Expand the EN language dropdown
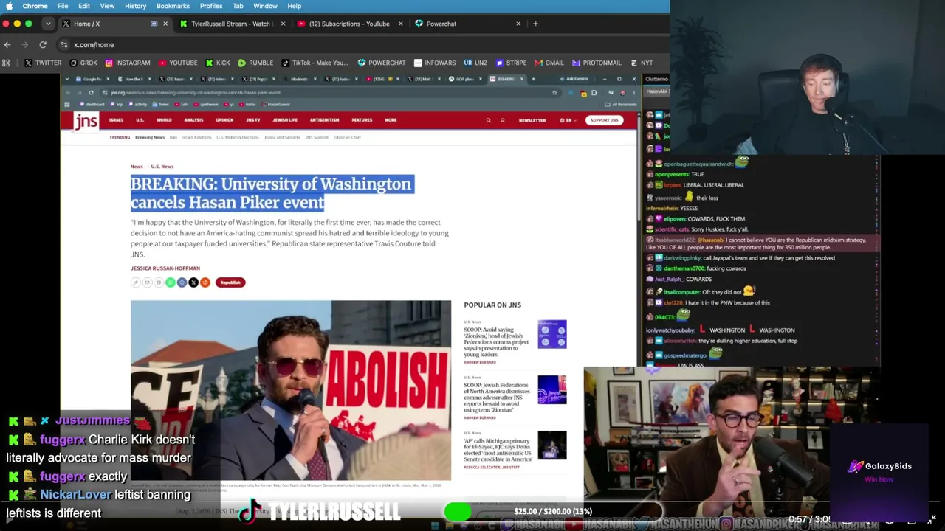The height and width of the screenshot is (531, 945). pos(568,120)
